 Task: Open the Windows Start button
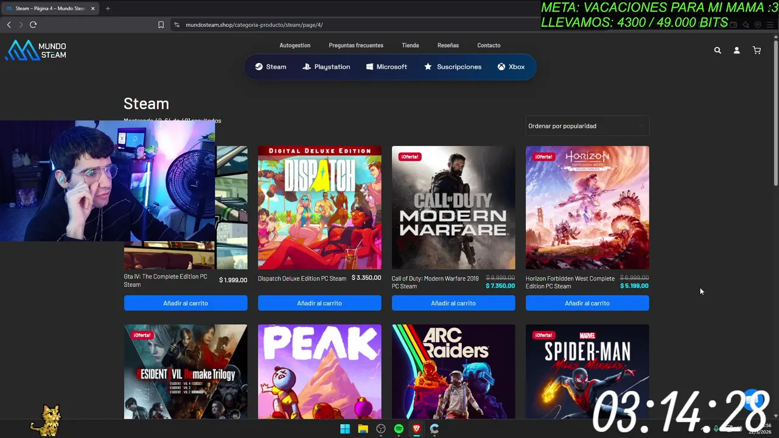[x=345, y=429]
